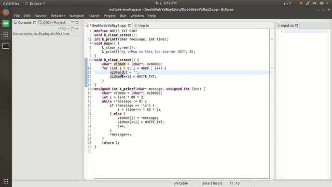
Task: Maximize the Console view panel
Action: 77,22
